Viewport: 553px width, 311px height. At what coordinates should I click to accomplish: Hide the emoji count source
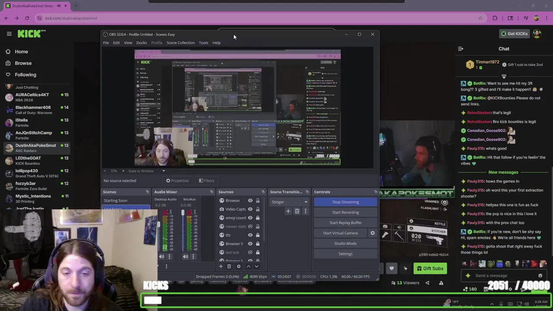[x=250, y=218]
